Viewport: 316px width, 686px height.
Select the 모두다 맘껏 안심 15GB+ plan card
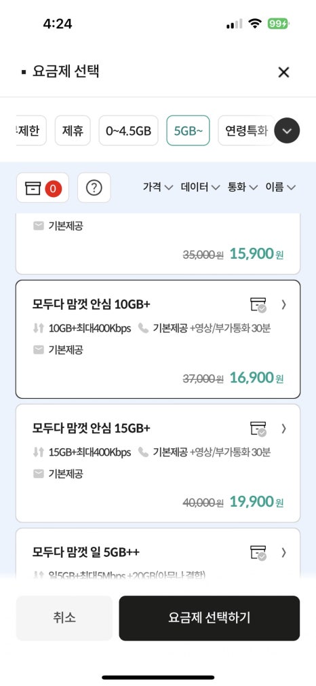[158, 463]
